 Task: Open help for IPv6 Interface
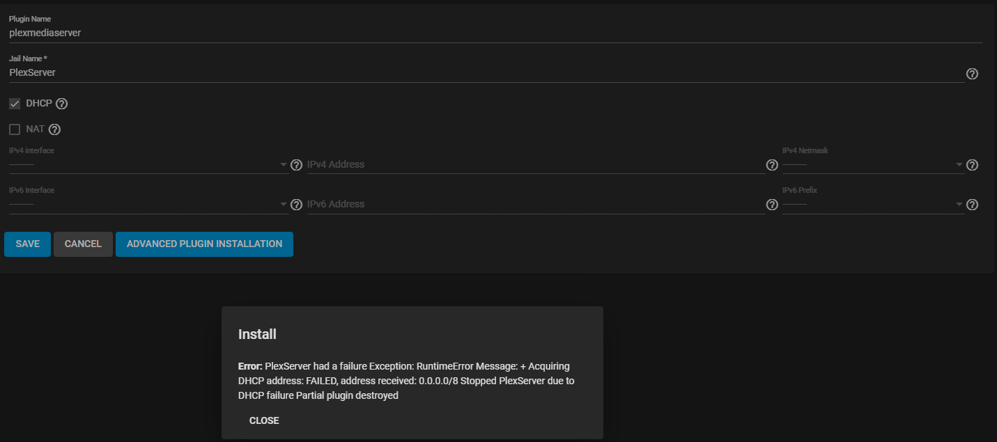296,205
